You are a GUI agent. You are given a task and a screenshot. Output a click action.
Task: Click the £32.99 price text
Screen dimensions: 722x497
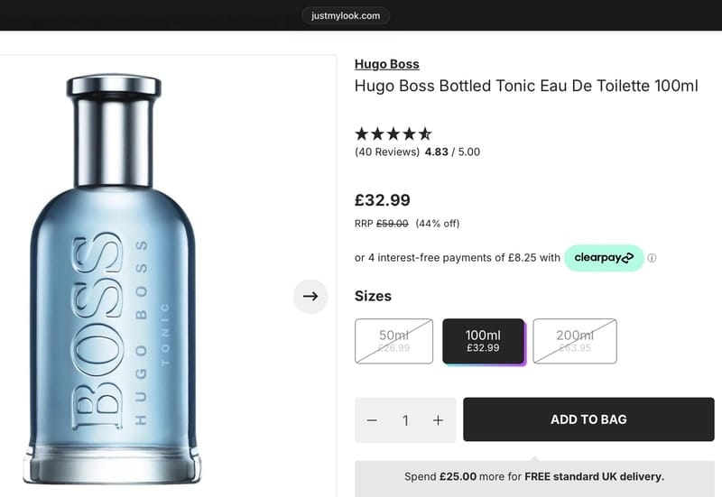(x=382, y=200)
